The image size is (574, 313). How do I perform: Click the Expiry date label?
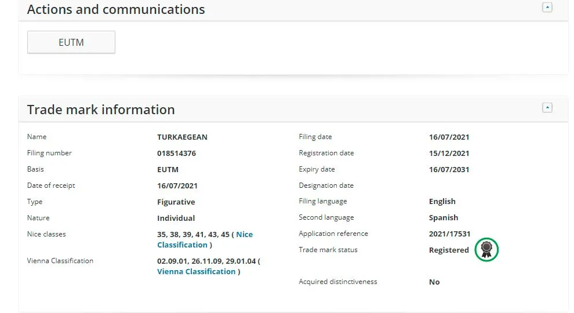tap(317, 169)
